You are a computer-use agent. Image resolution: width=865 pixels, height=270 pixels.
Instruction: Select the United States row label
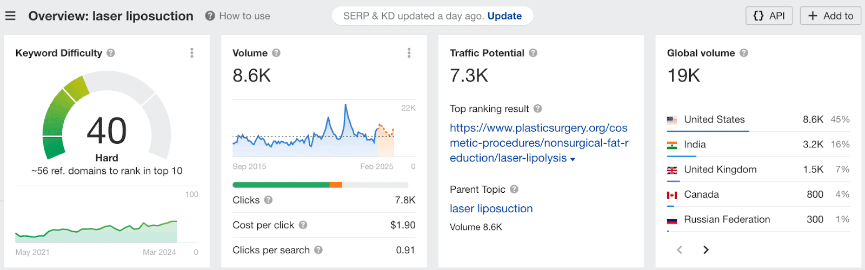[x=714, y=119]
